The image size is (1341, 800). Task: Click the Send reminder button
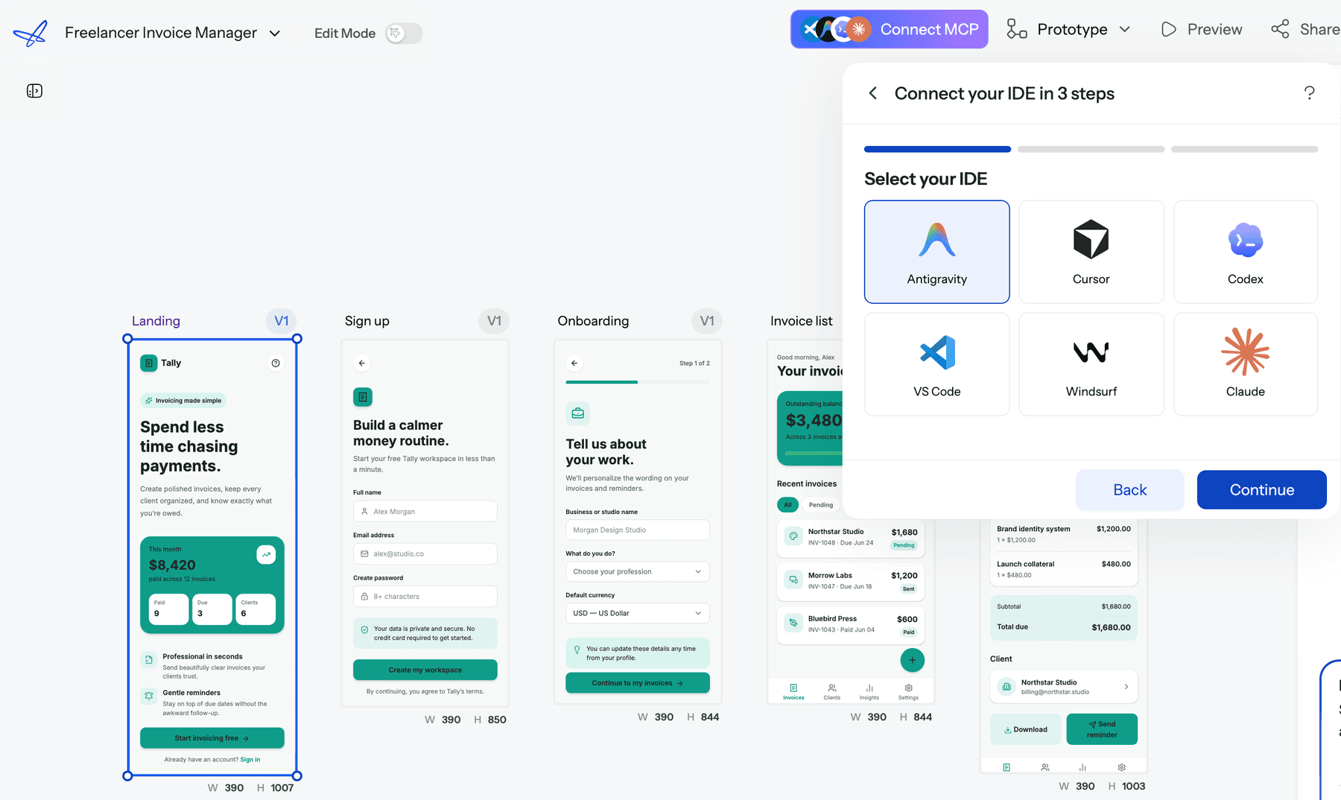click(x=1102, y=729)
